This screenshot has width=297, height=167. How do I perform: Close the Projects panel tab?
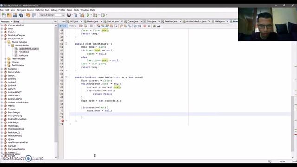tap(11, 22)
